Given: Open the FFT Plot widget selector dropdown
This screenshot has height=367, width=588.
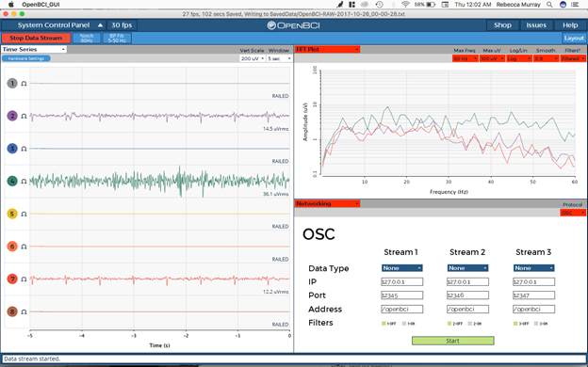Looking at the screenshot, I should click(x=327, y=49).
